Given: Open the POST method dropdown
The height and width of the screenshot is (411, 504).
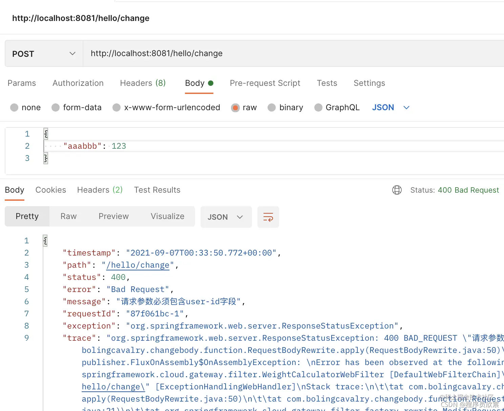Looking at the screenshot, I should point(44,54).
